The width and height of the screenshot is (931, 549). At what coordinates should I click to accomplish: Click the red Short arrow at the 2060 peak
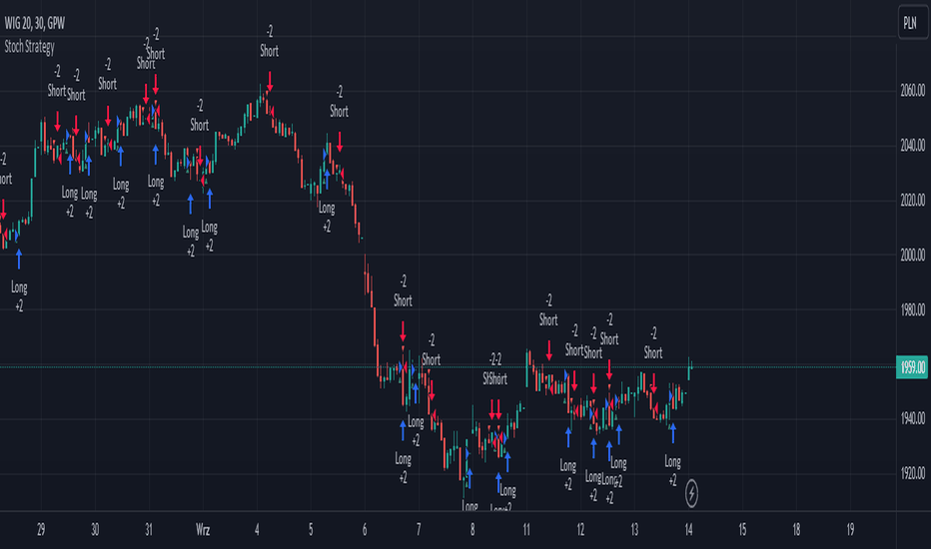270,81
